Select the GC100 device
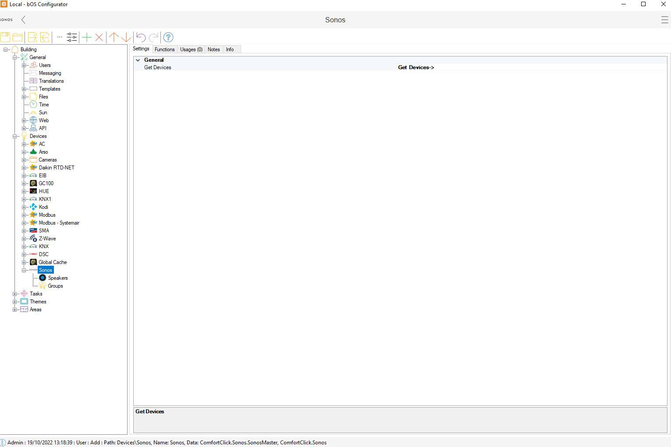 tap(46, 183)
